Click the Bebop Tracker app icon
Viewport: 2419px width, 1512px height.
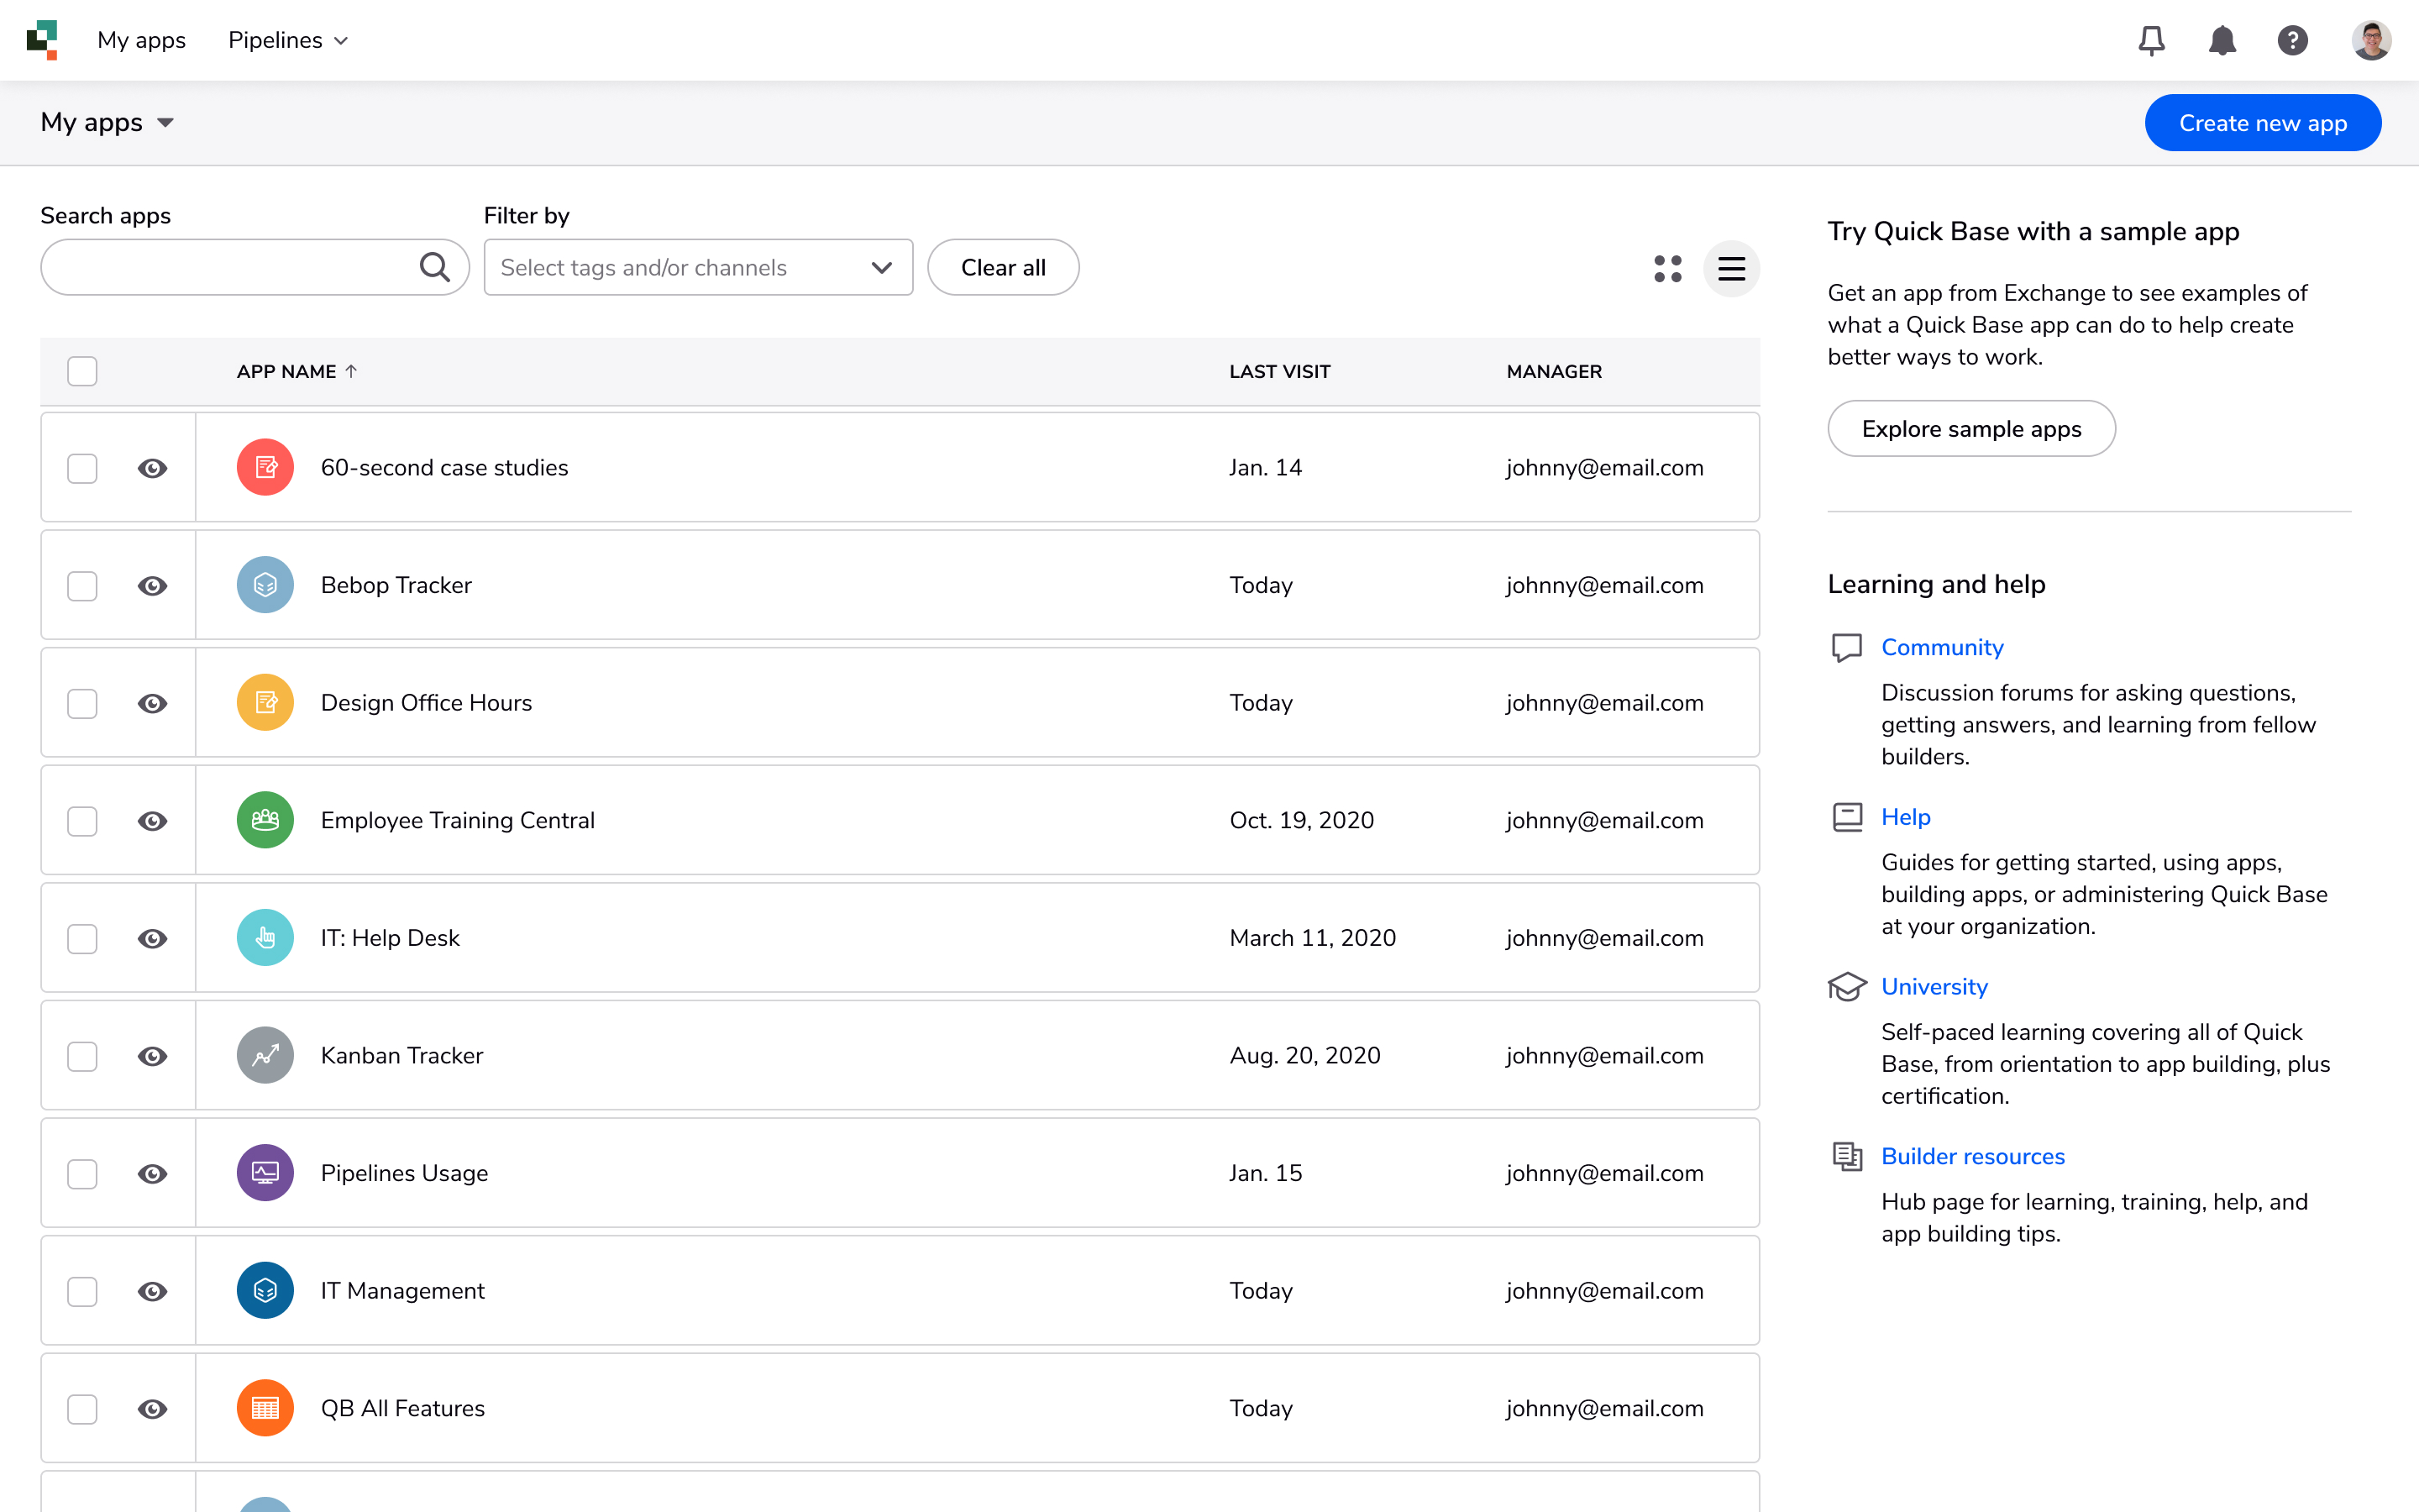tap(265, 584)
